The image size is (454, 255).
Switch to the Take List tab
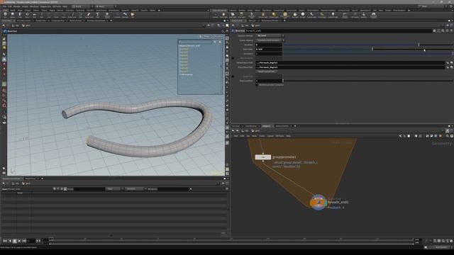click(x=252, y=21)
